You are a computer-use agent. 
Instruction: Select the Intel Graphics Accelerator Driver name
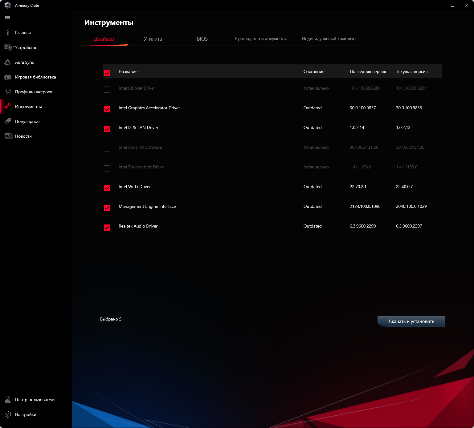[x=149, y=108]
